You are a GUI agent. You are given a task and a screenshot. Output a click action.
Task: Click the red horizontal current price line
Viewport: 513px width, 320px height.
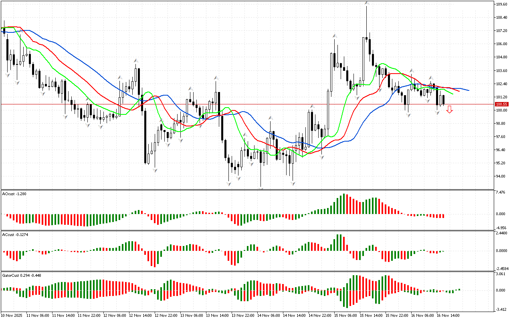pyautogui.click(x=240, y=104)
